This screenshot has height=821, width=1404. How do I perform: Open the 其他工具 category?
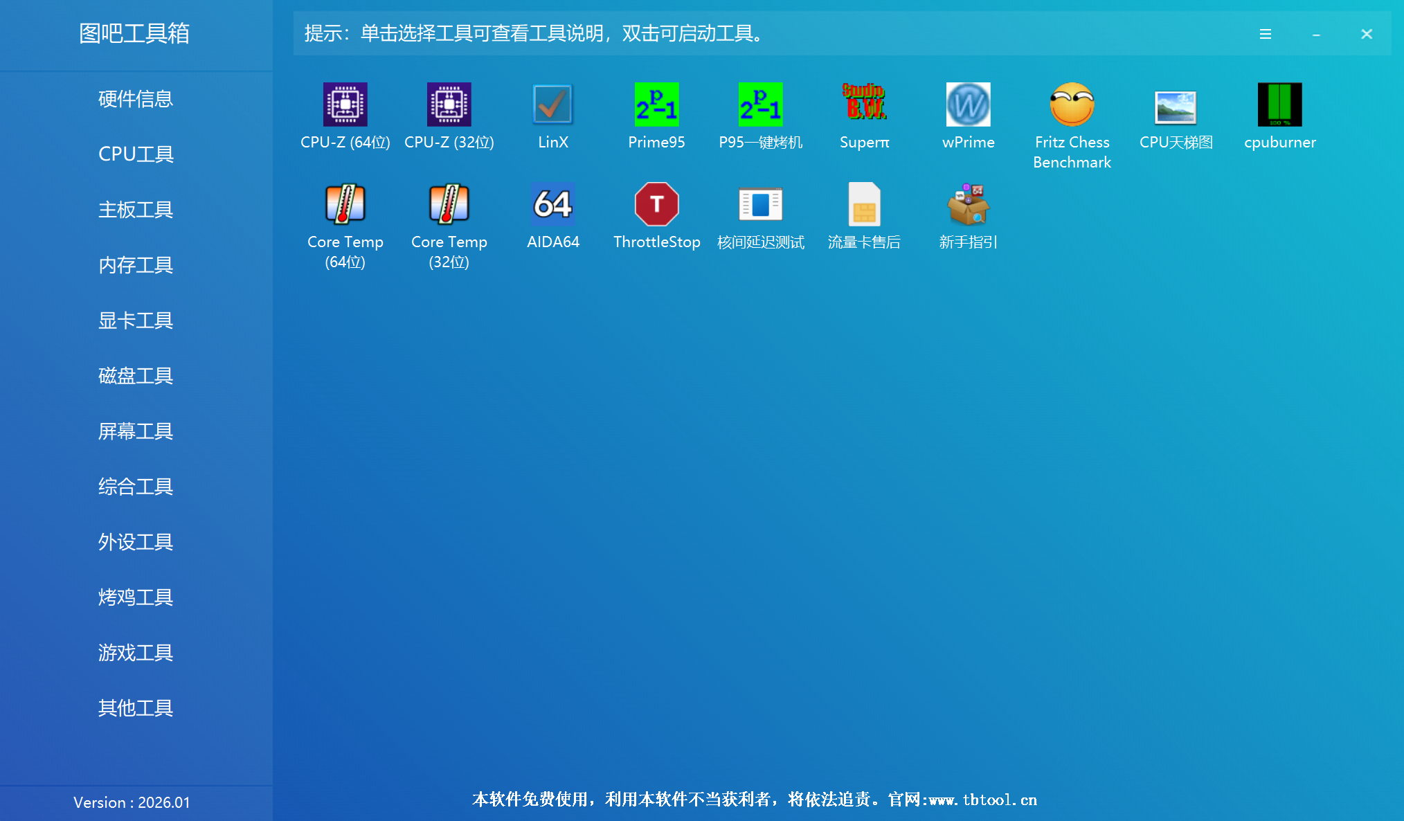[x=136, y=708]
